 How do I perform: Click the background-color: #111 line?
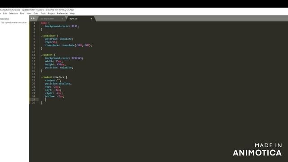[62, 26]
